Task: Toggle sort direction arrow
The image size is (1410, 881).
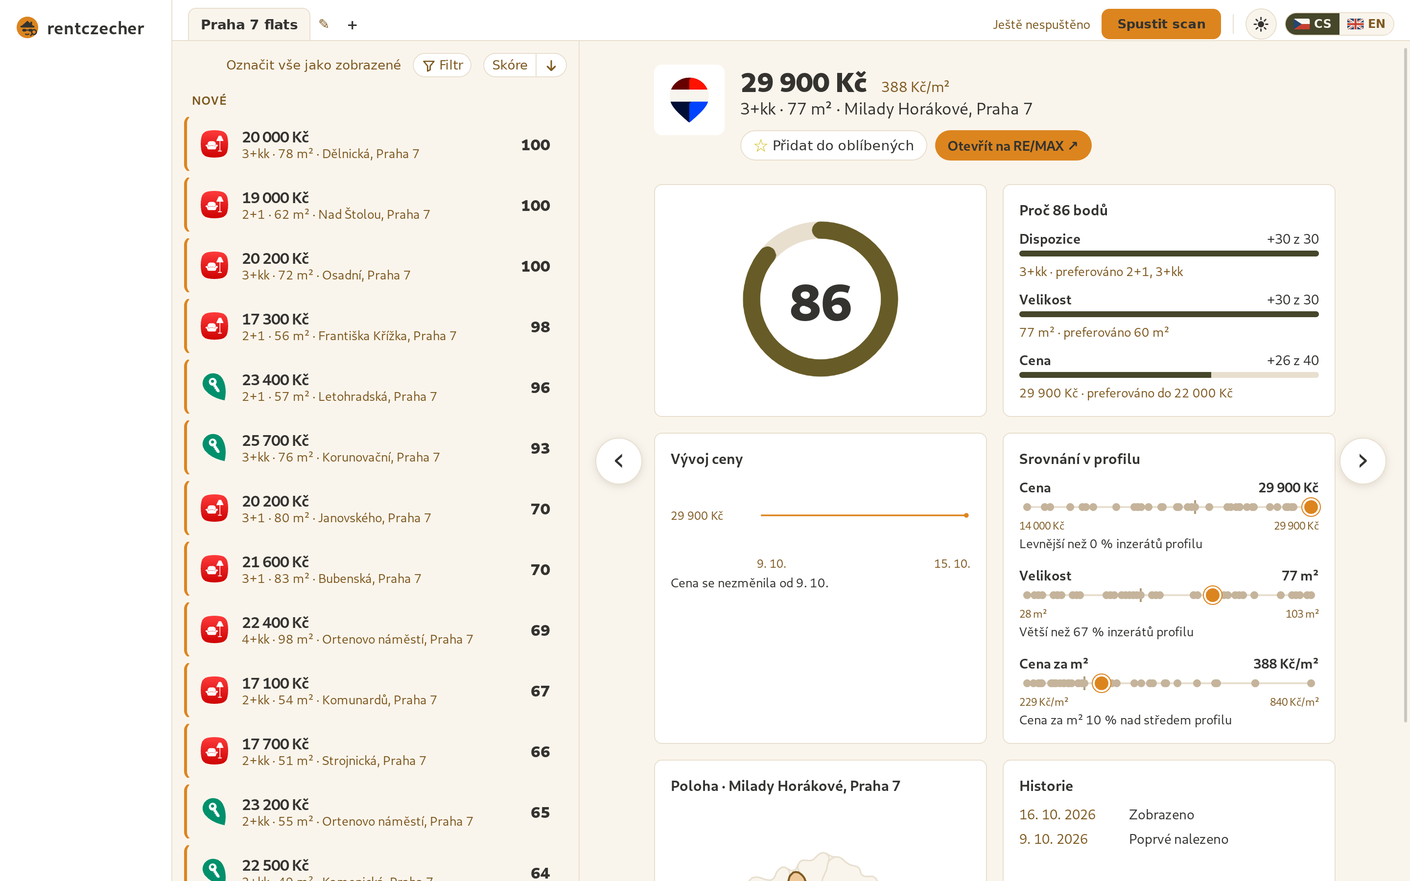Action: (551, 65)
